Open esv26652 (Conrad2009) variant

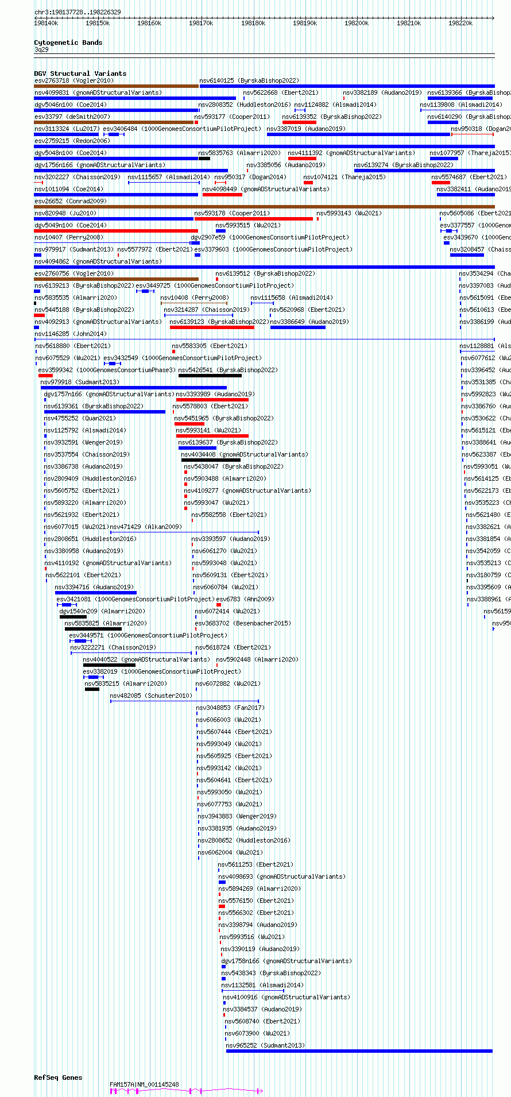pos(71,201)
